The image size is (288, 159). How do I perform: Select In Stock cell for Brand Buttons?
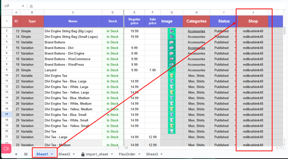(112, 42)
